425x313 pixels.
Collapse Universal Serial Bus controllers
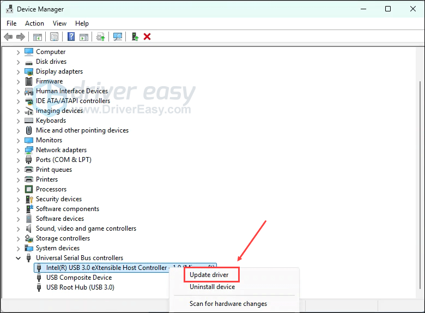tap(18, 258)
